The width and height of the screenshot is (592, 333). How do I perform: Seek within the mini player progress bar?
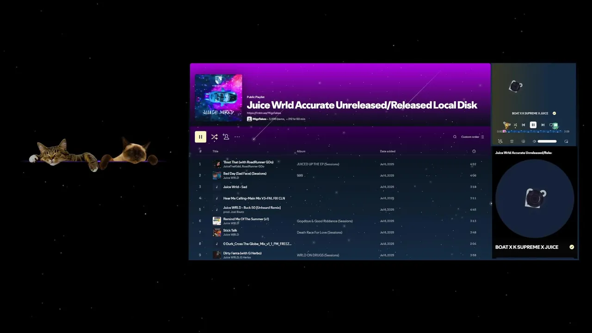533,131
